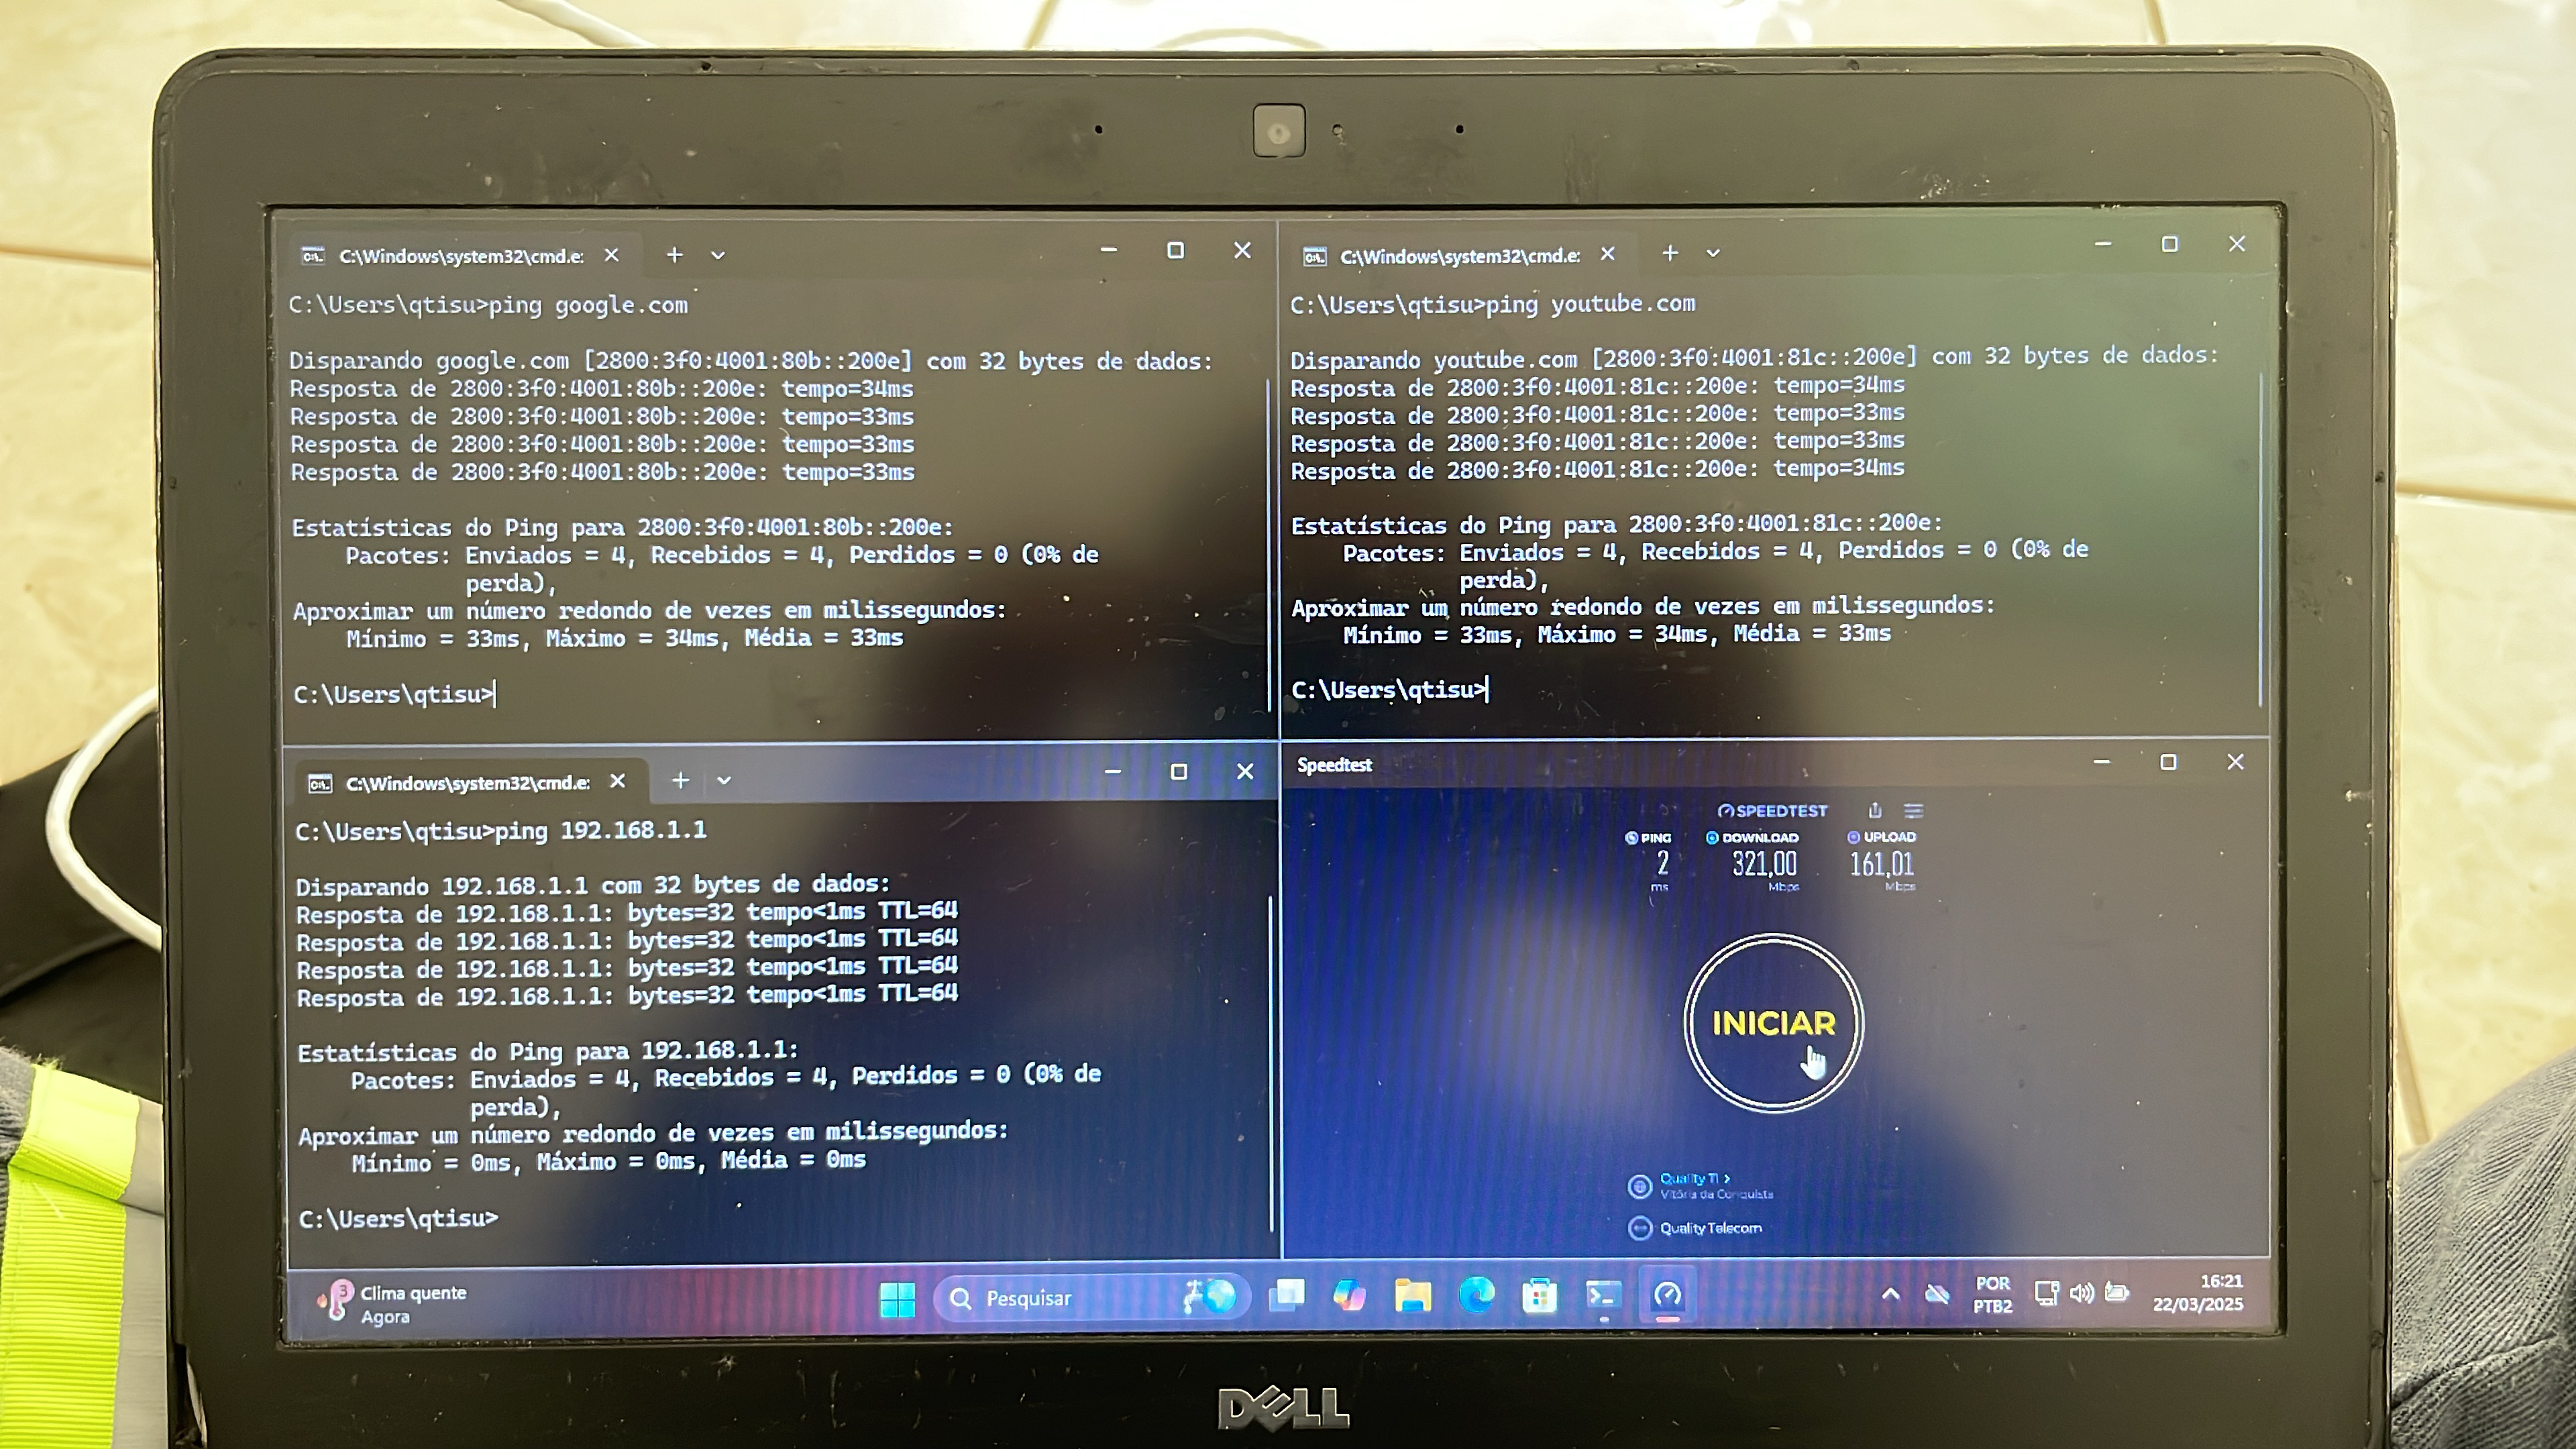This screenshot has width=2576, height=1449.
Task: Open the Speedtest hamburger menu icon
Action: (1913, 810)
